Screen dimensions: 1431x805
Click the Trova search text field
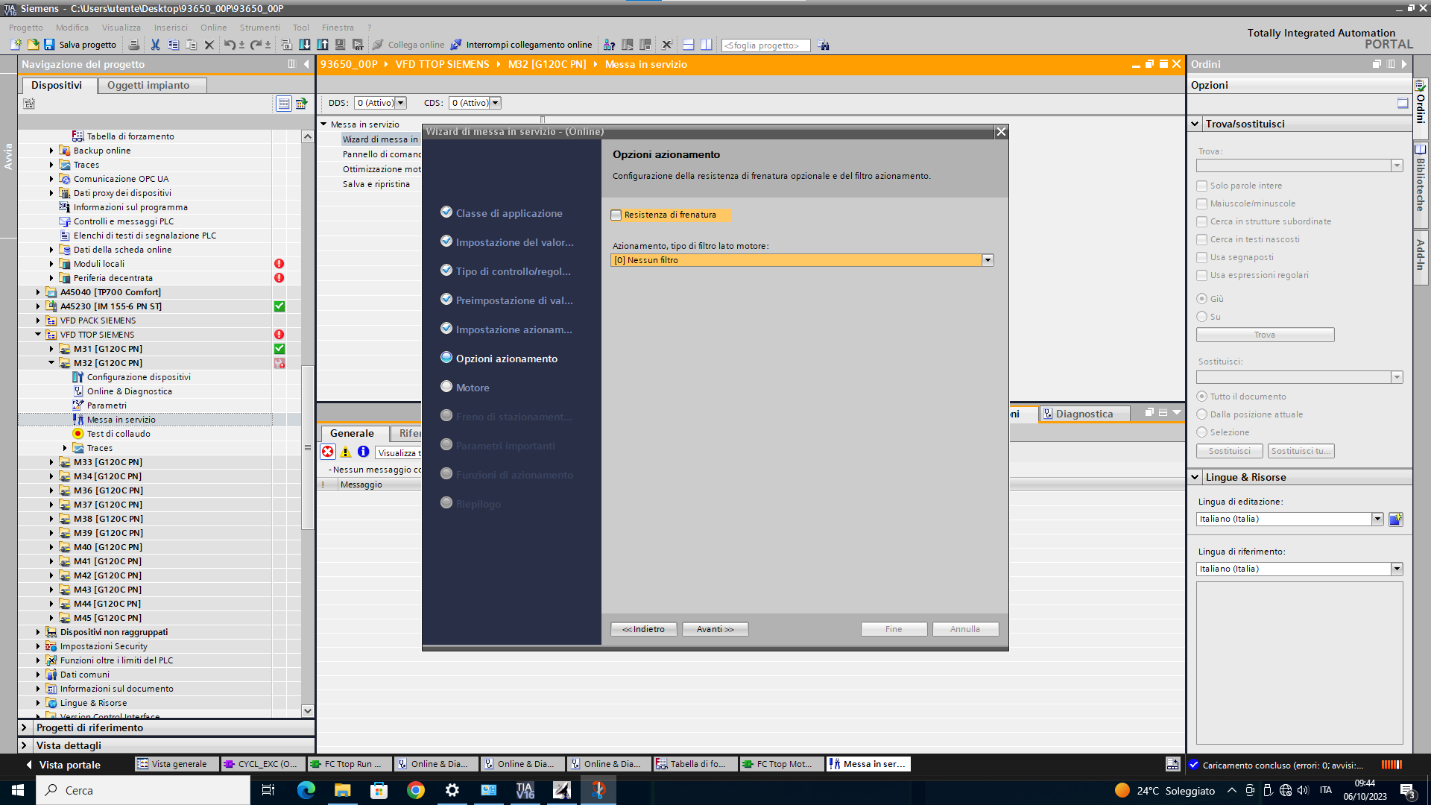click(x=1293, y=165)
